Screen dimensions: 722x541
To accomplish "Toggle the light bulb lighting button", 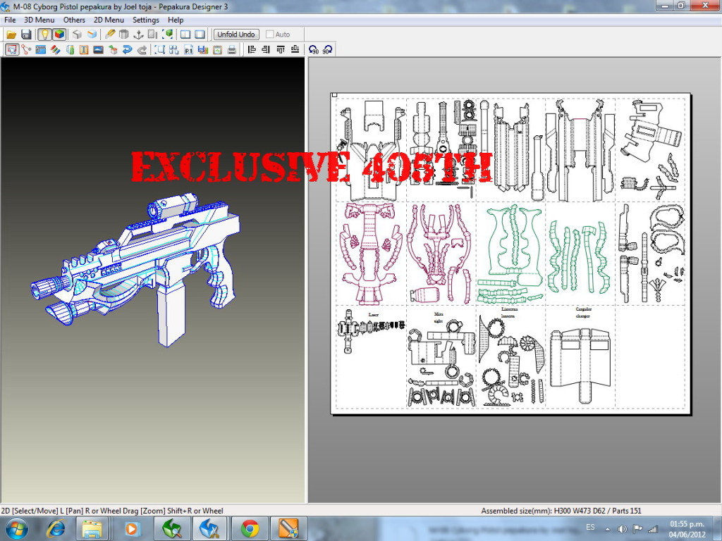I will coord(44,35).
